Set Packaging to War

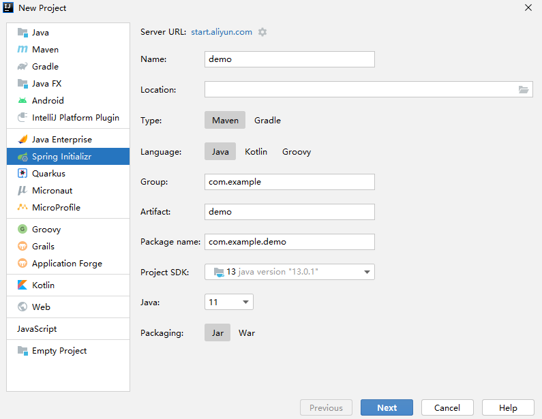pos(247,333)
